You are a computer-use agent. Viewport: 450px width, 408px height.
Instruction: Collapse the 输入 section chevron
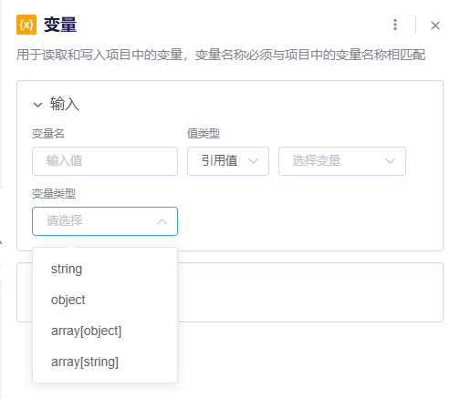37,105
